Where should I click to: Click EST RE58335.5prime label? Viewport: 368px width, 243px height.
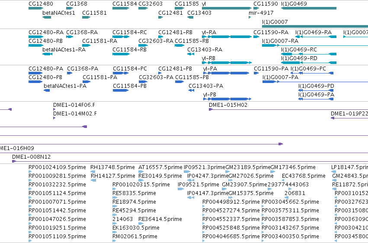pos(134,193)
